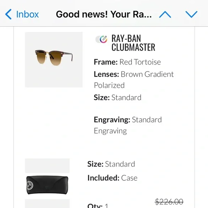Open the RAY-BAN CLUBMASTER product title

(133, 43)
